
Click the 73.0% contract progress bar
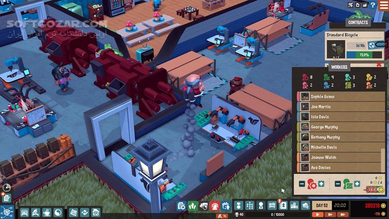pyautogui.click(x=364, y=54)
